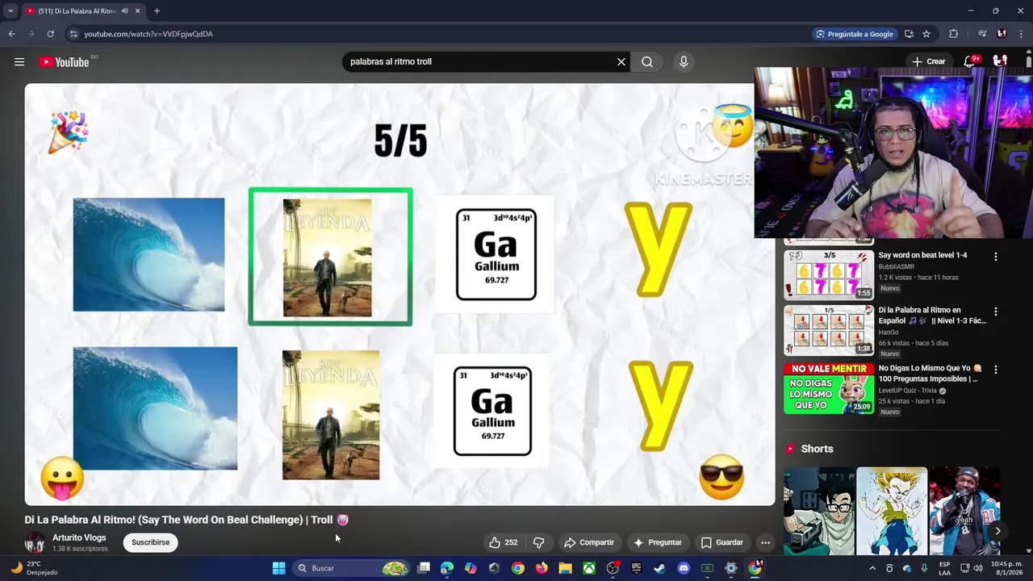
Task: Open Firefox from the taskbar
Action: 542,568
